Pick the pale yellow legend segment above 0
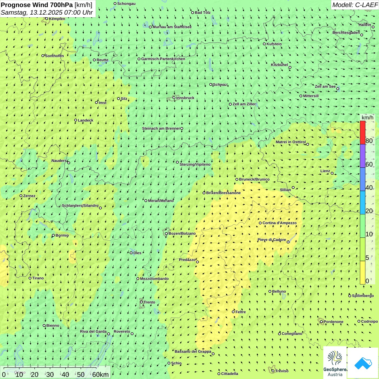The image size is (379, 379). point(362,273)
